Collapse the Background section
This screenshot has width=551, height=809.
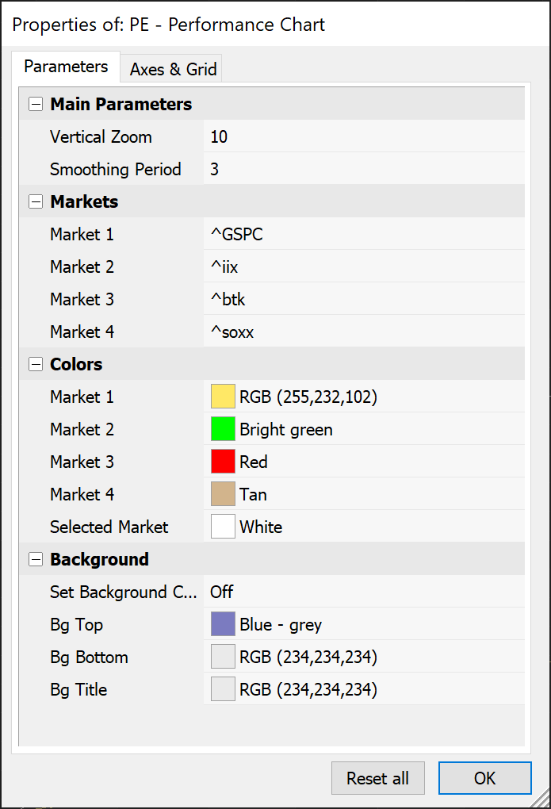tap(35, 560)
